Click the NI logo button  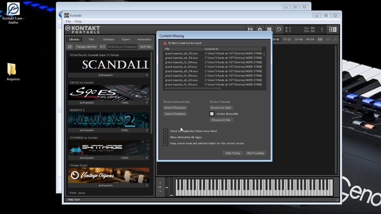(x=332, y=29)
